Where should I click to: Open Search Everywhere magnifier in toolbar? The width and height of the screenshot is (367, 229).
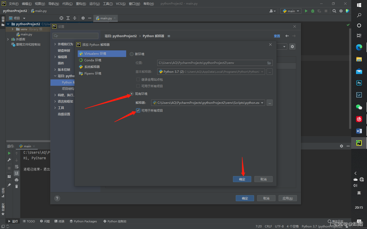coord(334,11)
